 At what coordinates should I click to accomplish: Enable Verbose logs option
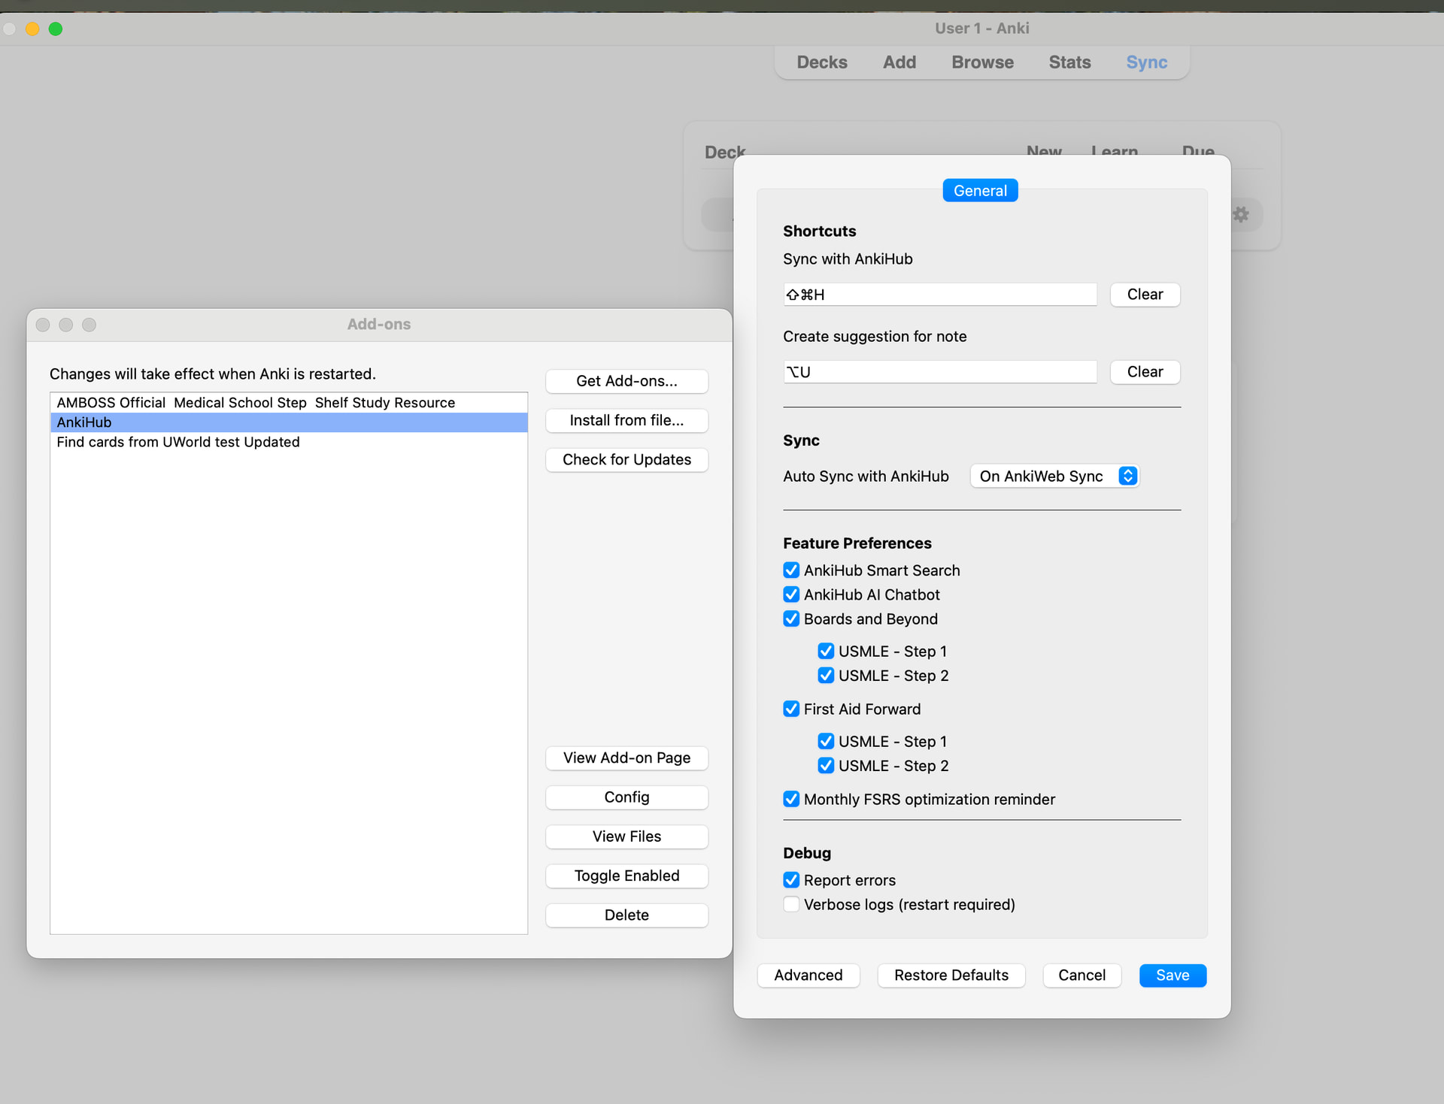pyautogui.click(x=791, y=904)
